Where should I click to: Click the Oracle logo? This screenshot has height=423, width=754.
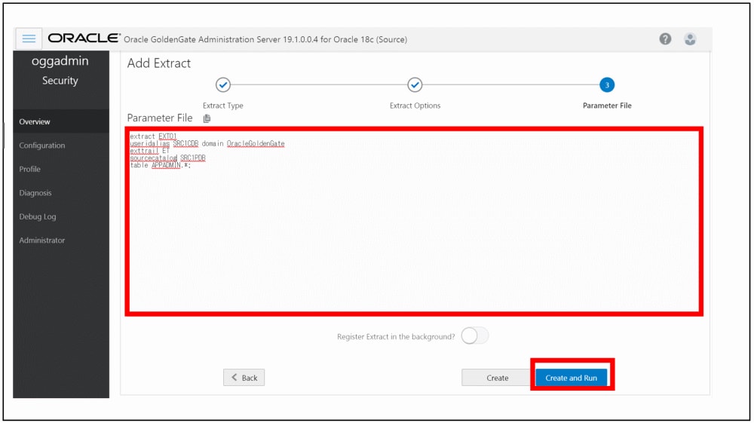click(84, 38)
